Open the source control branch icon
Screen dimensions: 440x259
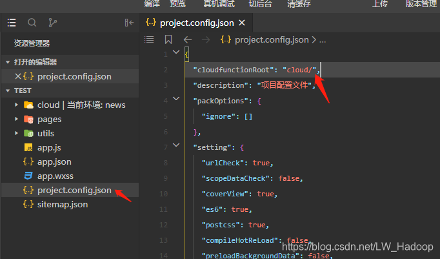(52, 23)
